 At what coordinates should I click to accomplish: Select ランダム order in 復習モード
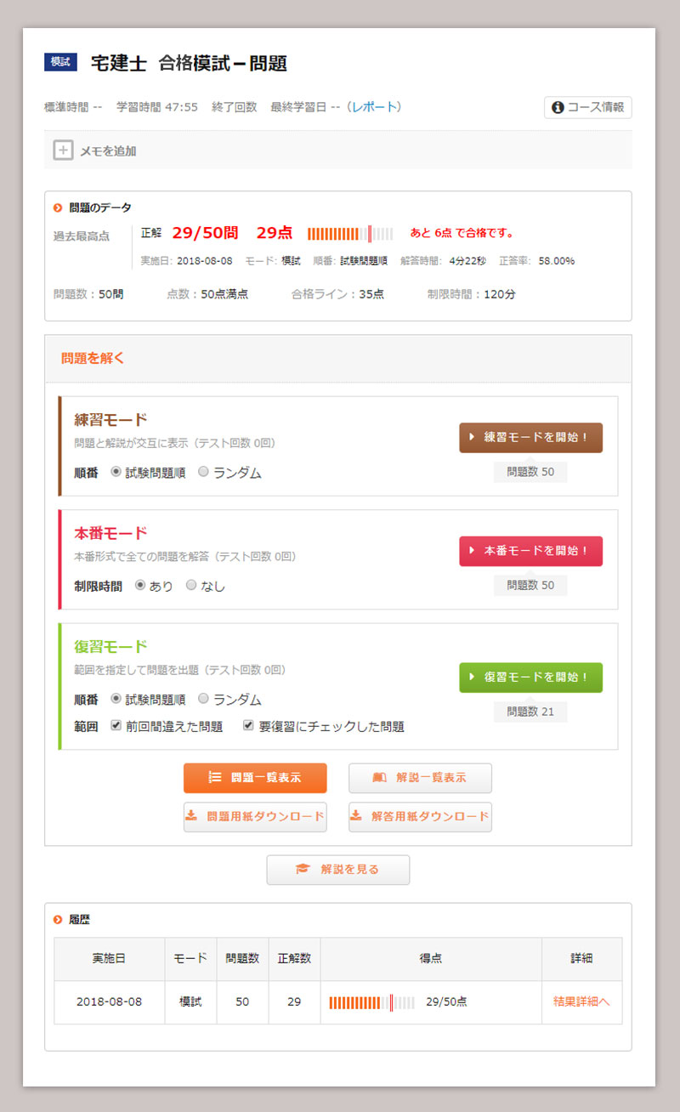click(203, 699)
